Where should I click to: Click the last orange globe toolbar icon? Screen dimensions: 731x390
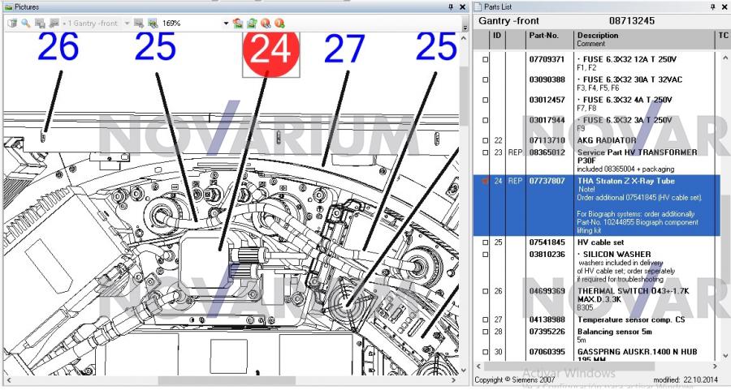pyautogui.click(x=279, y=24)
